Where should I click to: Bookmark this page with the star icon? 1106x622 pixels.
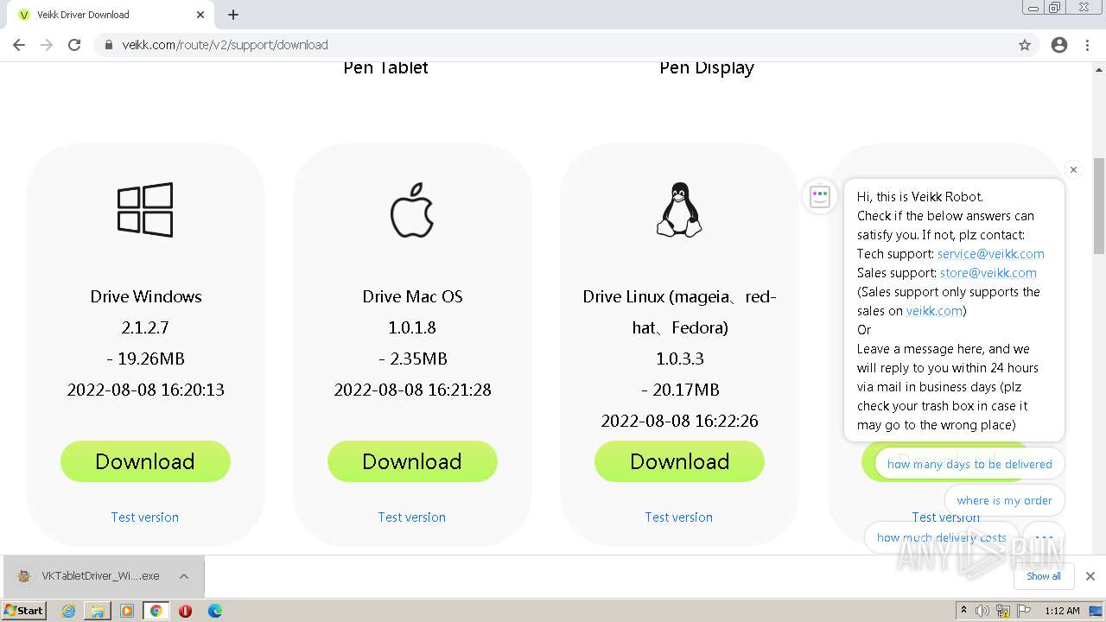[1025, 45]
